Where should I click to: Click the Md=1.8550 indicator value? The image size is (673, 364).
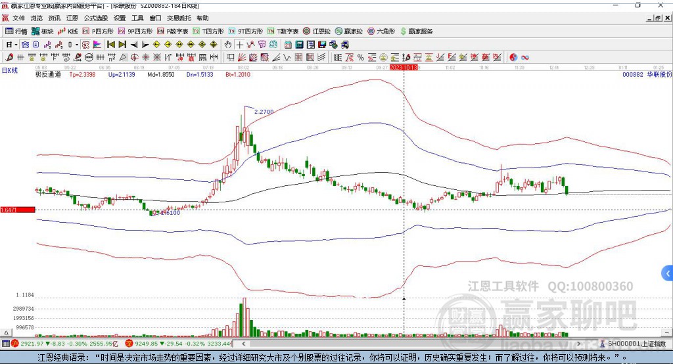tap(160, 74)
